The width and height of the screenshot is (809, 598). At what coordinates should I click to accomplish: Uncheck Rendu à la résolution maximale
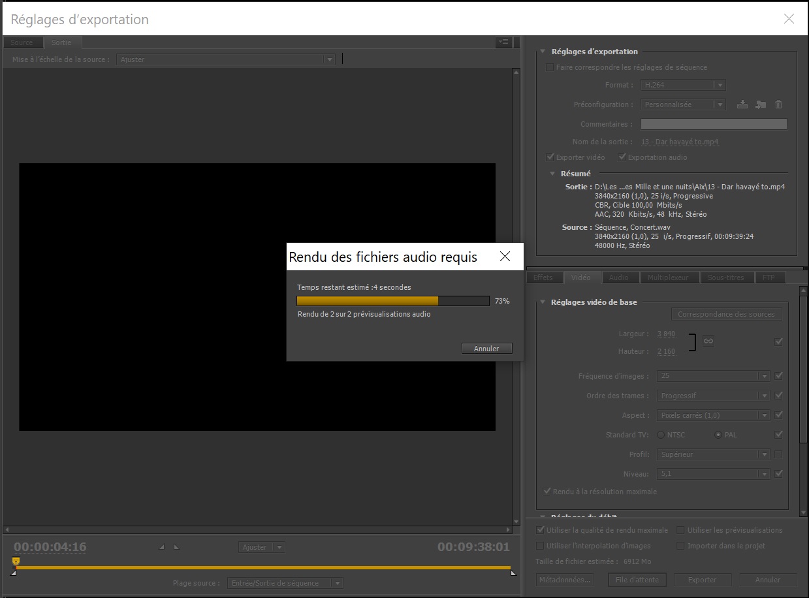pos(547,492)
